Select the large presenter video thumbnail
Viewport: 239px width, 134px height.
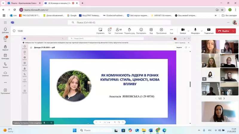(220, 112)
